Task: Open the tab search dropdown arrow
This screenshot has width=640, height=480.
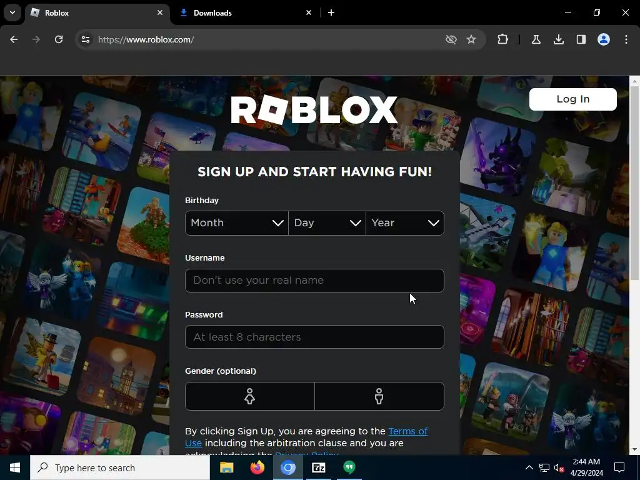Action: 12,12
